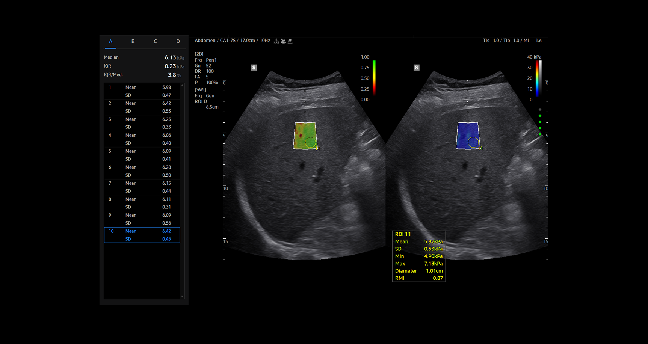Click the ROI 11 results box
The image size is (648, 344).
click(x=418, y=256)
